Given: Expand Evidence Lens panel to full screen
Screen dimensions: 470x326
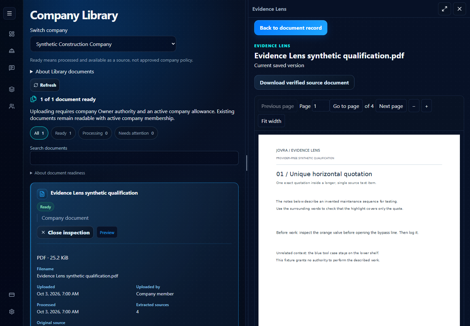Looking at the screenshot, I should (x=445, y=9).
